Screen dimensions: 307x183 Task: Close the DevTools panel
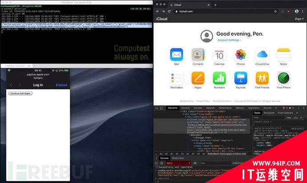[x=304, y=108]
